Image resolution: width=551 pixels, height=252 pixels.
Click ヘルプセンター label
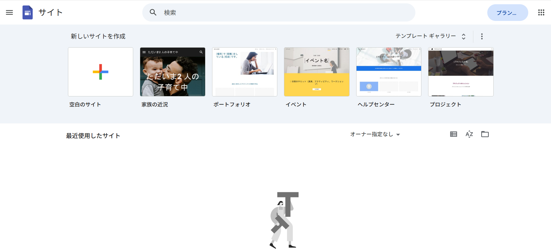pos(376,105)
